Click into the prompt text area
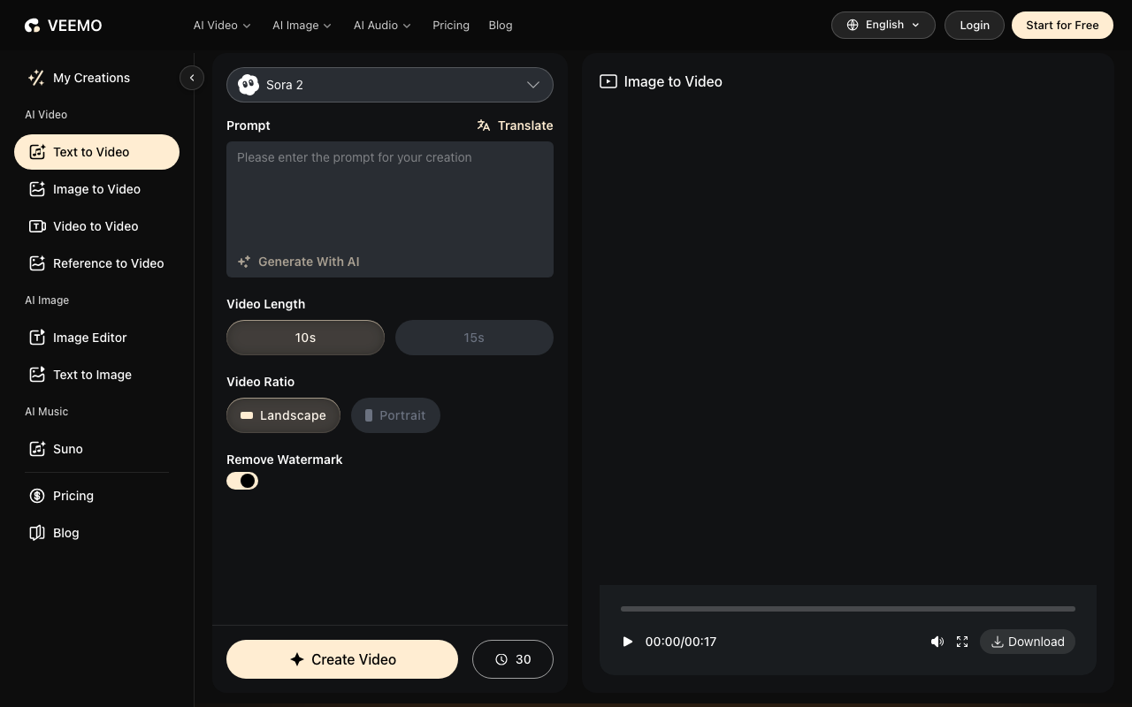 coord(389,199)
